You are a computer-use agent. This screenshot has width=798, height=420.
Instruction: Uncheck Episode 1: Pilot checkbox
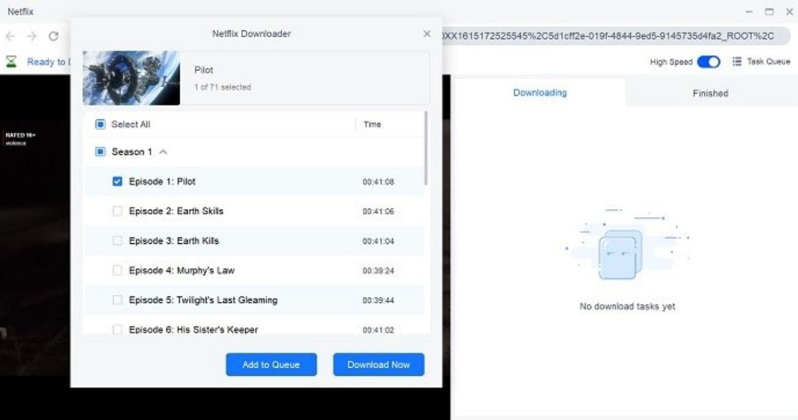[117, 182]
